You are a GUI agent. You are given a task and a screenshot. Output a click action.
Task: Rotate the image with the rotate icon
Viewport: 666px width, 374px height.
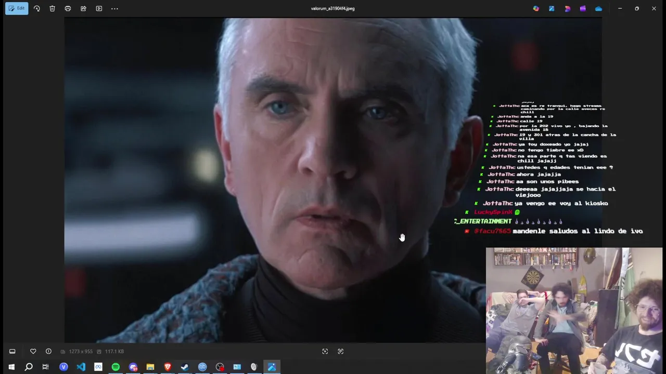tap(36, 8)
